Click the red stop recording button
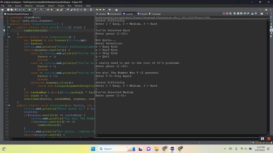 point(269,139)
